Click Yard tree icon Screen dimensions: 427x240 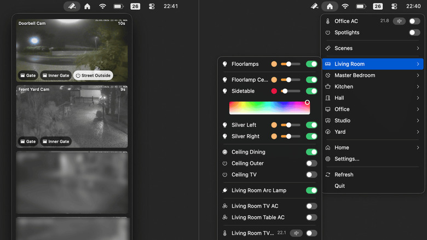[328, 132]
